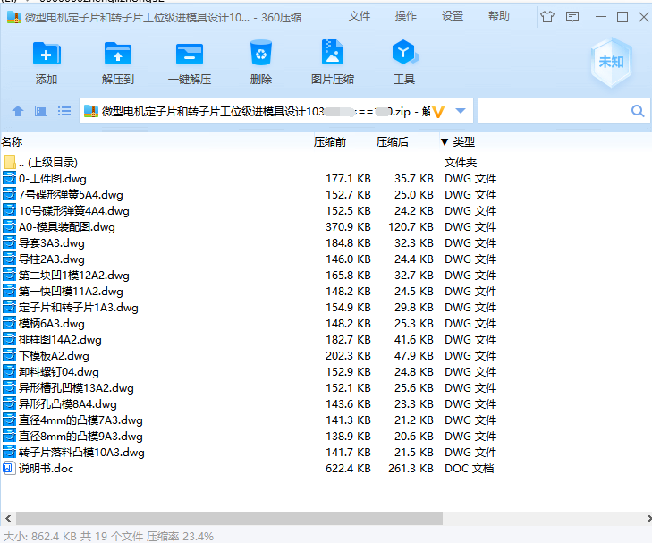Screen dimensions: 652x543
Task: Click the file icon of 排样图14A2.dwg
Action: 9,339
